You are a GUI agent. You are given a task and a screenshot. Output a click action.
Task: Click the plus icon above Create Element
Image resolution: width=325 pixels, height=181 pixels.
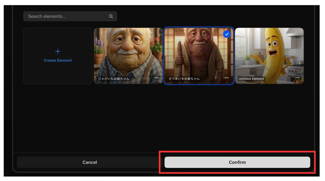tap(58, 51)
